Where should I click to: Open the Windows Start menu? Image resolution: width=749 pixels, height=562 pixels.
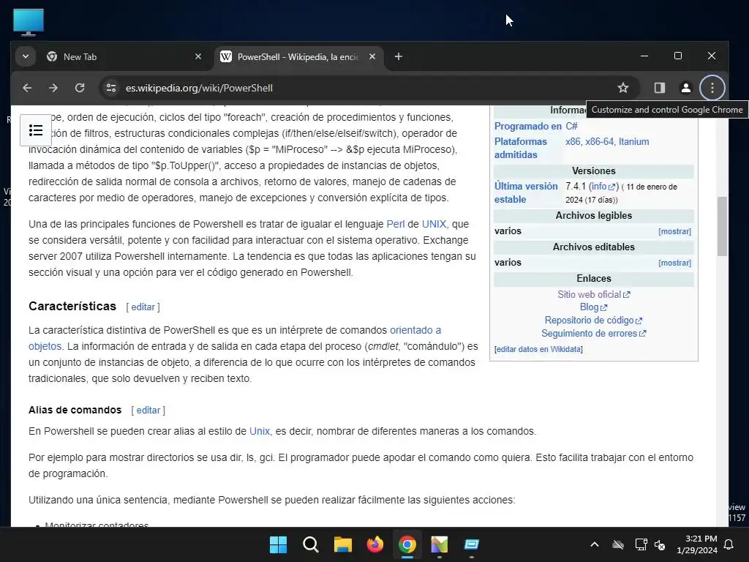pyautogui.click(x=278, y=544)
